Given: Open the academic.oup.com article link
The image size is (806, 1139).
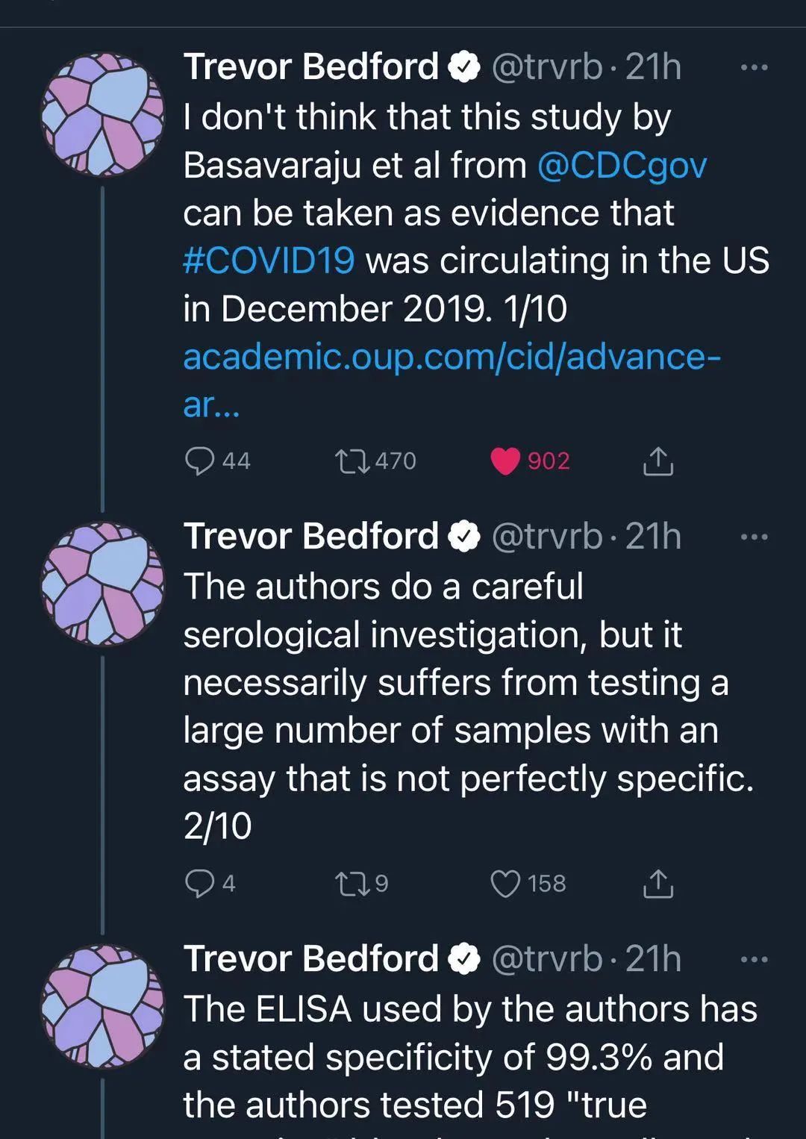Looking at the screenshot, I should coord(451,358).
